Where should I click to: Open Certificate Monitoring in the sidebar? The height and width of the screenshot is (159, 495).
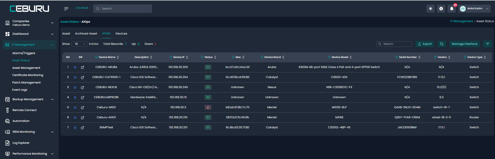tap(28, 75)
